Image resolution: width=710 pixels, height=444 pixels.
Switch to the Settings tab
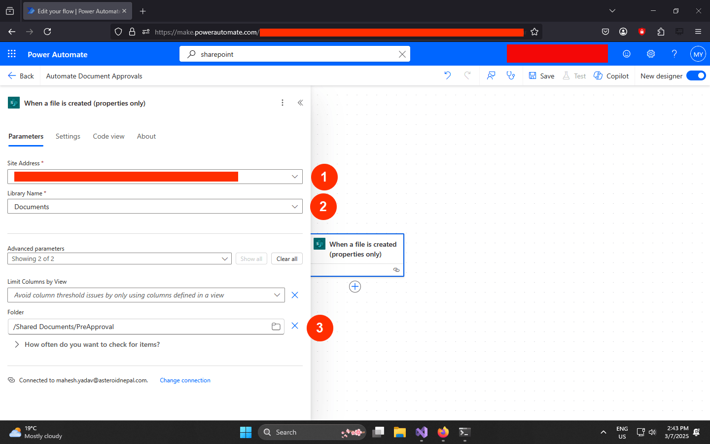(68, 137)
